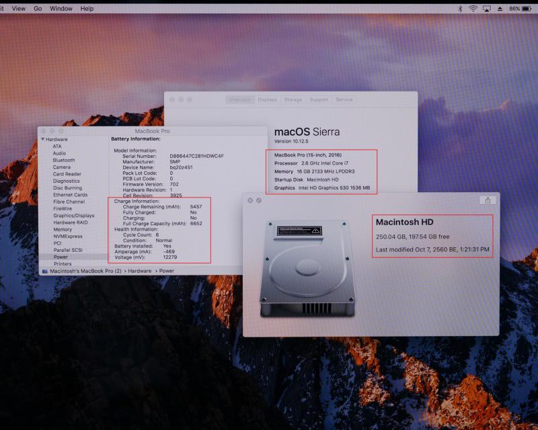This screenshot has width=538, height=430.
Task: Select Camera in hardware list
Action: (62, 167)
